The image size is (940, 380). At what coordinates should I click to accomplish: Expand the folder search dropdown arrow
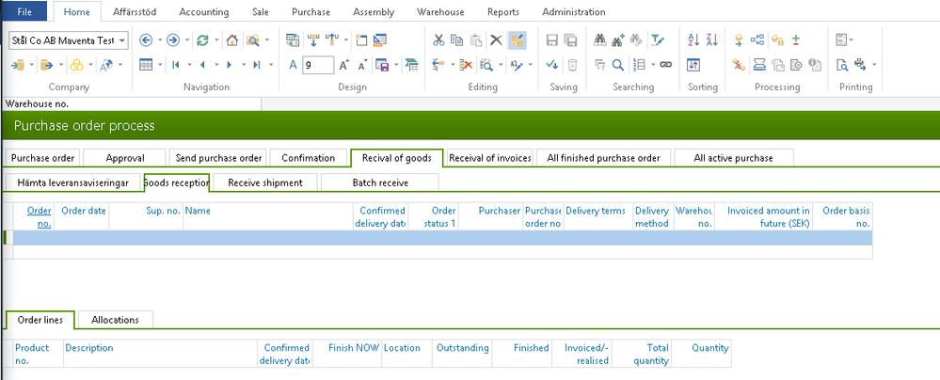[x=267, y=40]
